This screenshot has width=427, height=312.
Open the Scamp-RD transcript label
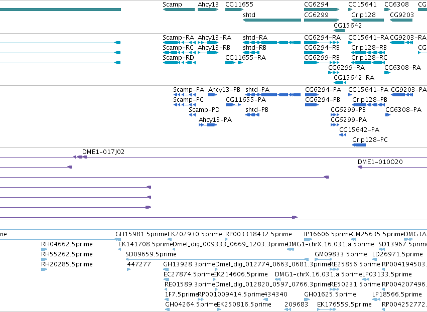point(178,58)
